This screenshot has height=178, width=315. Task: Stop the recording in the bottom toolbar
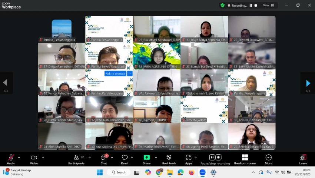click(x=218, y=157)
